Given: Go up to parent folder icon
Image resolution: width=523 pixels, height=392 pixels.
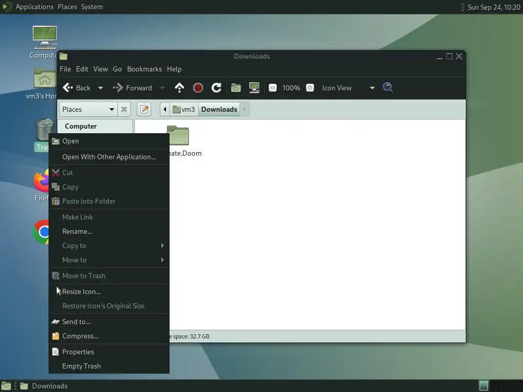Looking at the screenshot, I should 179,88.
